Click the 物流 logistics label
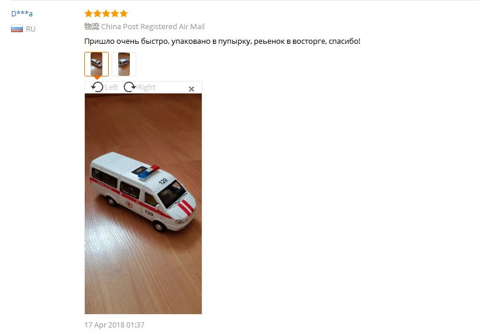 [x=92, y=26]
